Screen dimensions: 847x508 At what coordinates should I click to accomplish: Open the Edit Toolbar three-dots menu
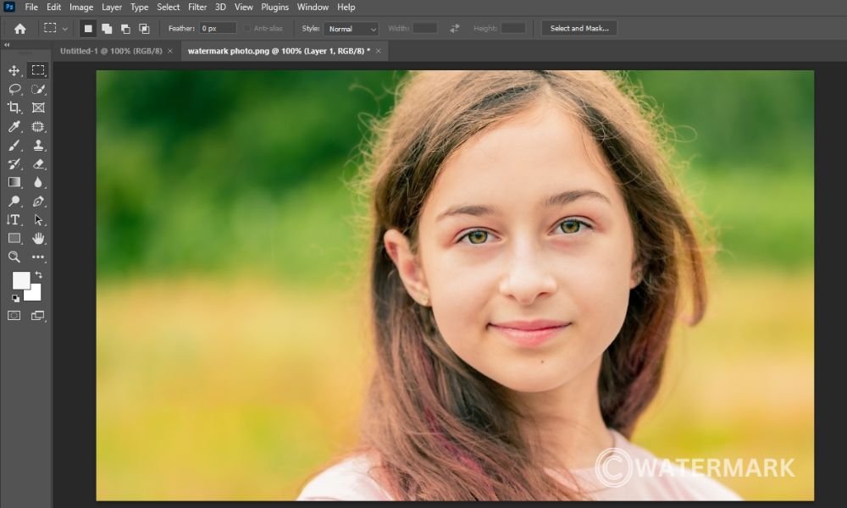pos(38,257)
